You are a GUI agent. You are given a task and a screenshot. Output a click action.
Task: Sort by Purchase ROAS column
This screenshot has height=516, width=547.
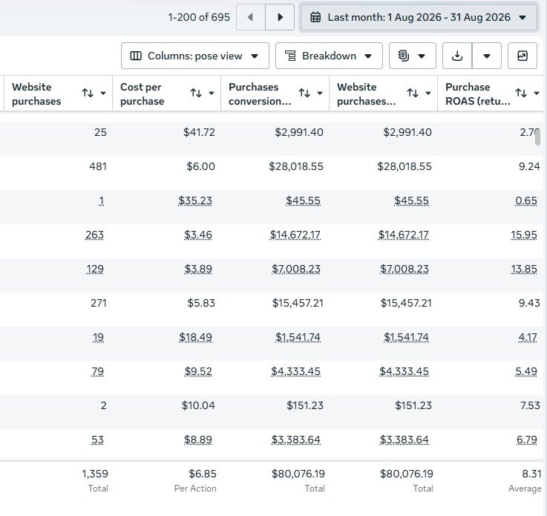coord(521,93)
